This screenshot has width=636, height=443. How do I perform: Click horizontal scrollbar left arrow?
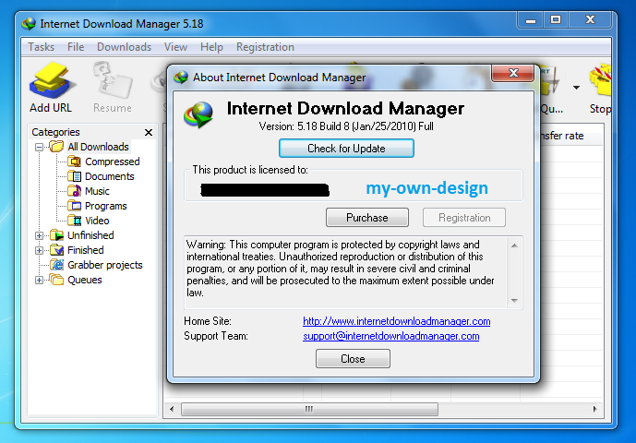point(172,409)
